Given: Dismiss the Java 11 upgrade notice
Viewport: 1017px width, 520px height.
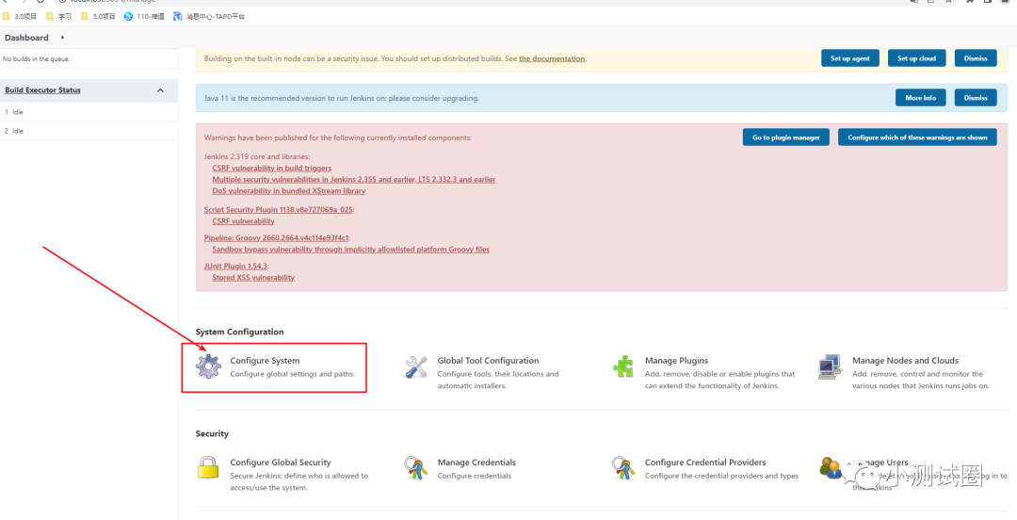Looking at the screenshot, I should tap(976, 98).
